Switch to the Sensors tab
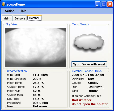114x111 pixels. tap(20, 18)
